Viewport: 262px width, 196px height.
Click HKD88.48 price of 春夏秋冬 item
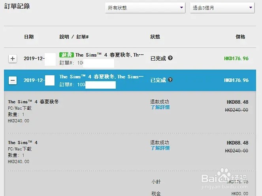[x=237, y=102]
